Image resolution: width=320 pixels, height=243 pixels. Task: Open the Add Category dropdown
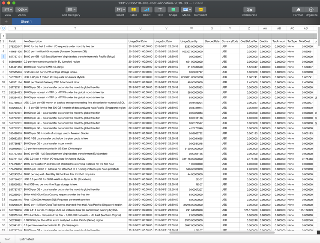[x=71, y=9]
